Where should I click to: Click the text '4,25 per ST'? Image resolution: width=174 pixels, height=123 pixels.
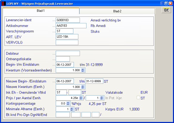(x=98, y=104)
